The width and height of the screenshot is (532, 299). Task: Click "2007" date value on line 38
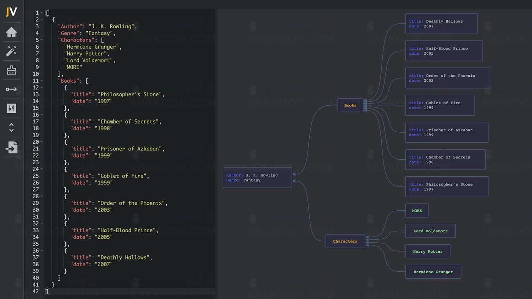click(104, 264)
